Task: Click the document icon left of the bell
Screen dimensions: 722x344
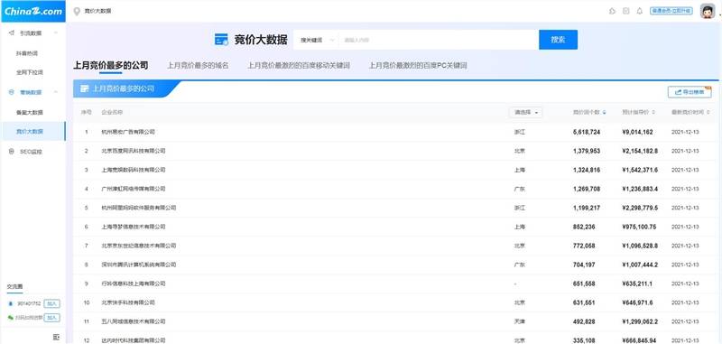Action: [625, 11]
